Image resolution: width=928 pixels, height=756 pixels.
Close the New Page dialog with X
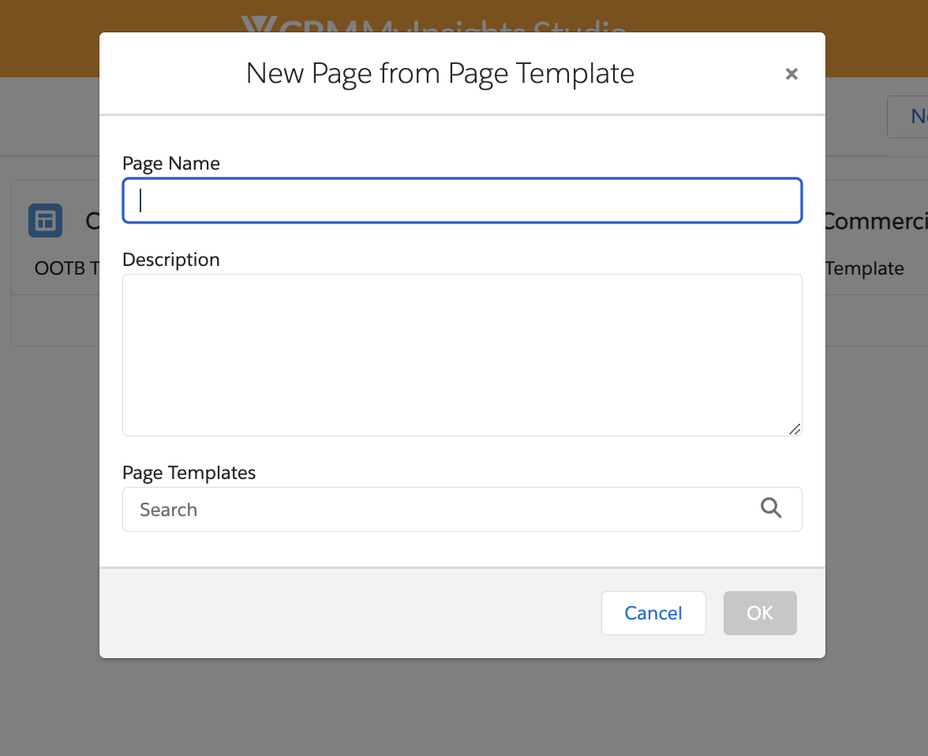[x=791, y=74]
